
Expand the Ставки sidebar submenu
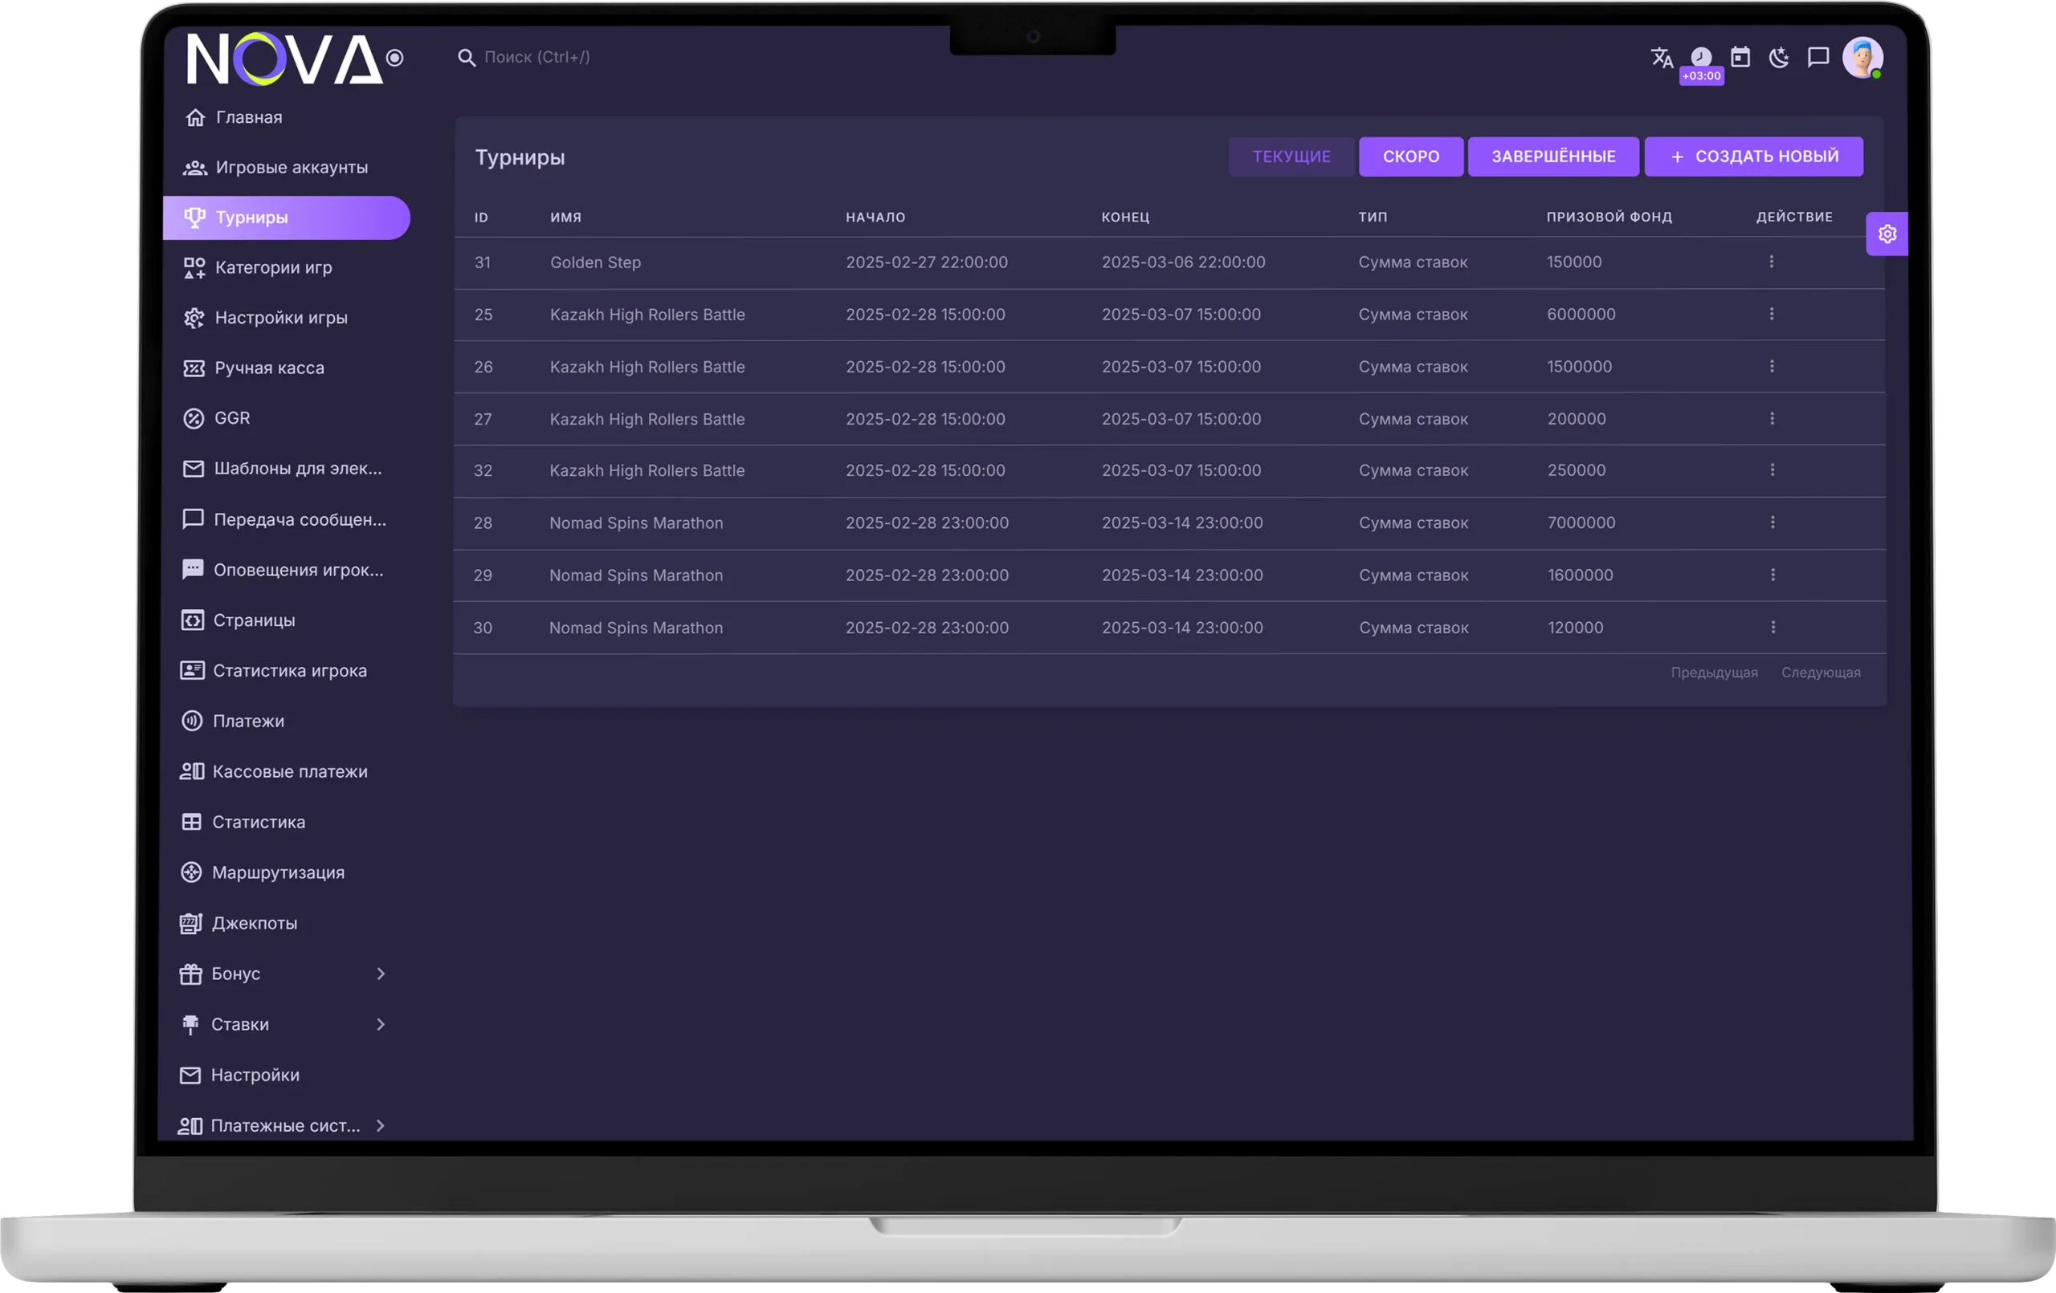(x=381, y=1024)
